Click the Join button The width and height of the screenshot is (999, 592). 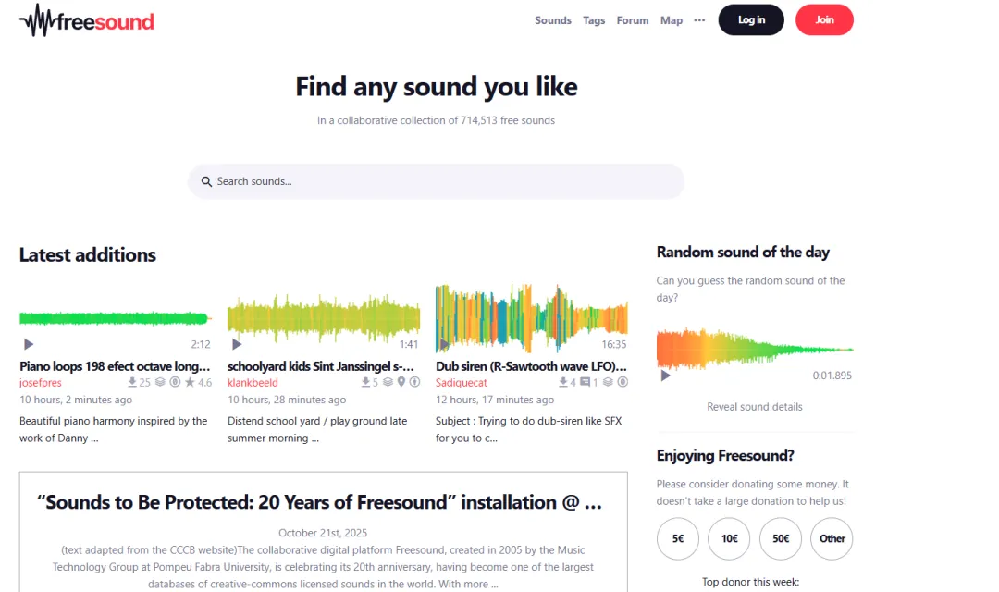tap(824, 19)
